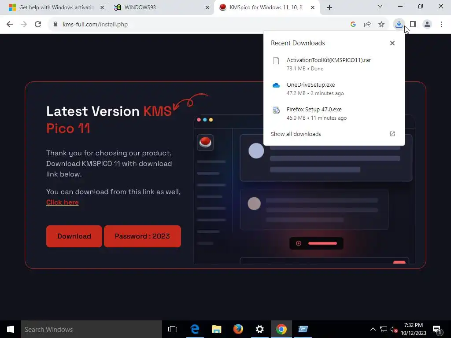Show hidden system tray icons
Image resolution: width=451 pixels, height=338 pixels.
pos(373,329)
